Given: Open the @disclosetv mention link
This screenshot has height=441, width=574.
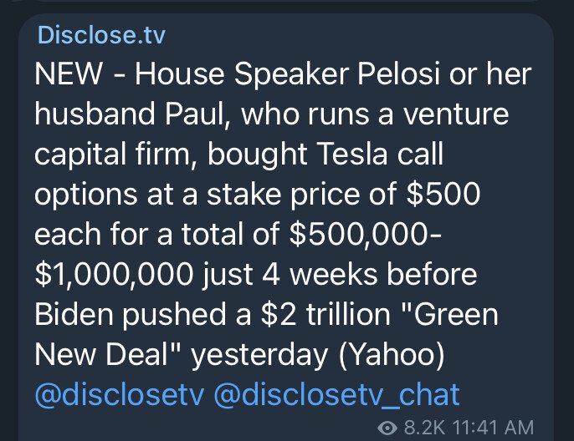Looking at the screenshot, I should pyautogui.click(x=120, y=395).
